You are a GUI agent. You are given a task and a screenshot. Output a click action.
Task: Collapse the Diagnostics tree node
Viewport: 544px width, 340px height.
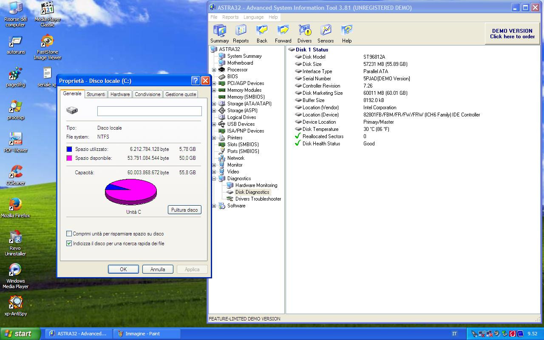pos(214,178)
